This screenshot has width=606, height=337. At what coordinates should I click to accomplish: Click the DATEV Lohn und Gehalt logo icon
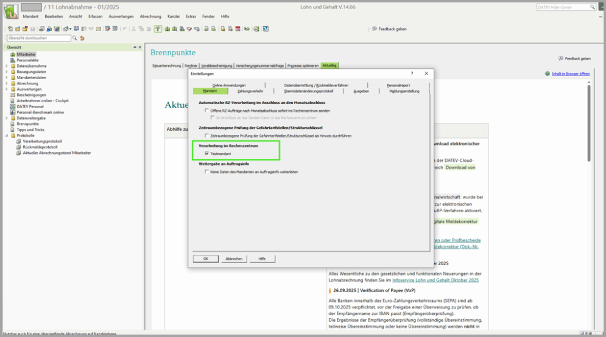click(x=12, y=11)
